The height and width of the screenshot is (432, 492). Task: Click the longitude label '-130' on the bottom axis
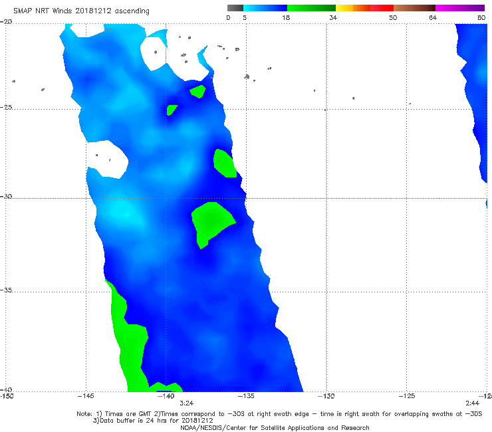[326, 396]
